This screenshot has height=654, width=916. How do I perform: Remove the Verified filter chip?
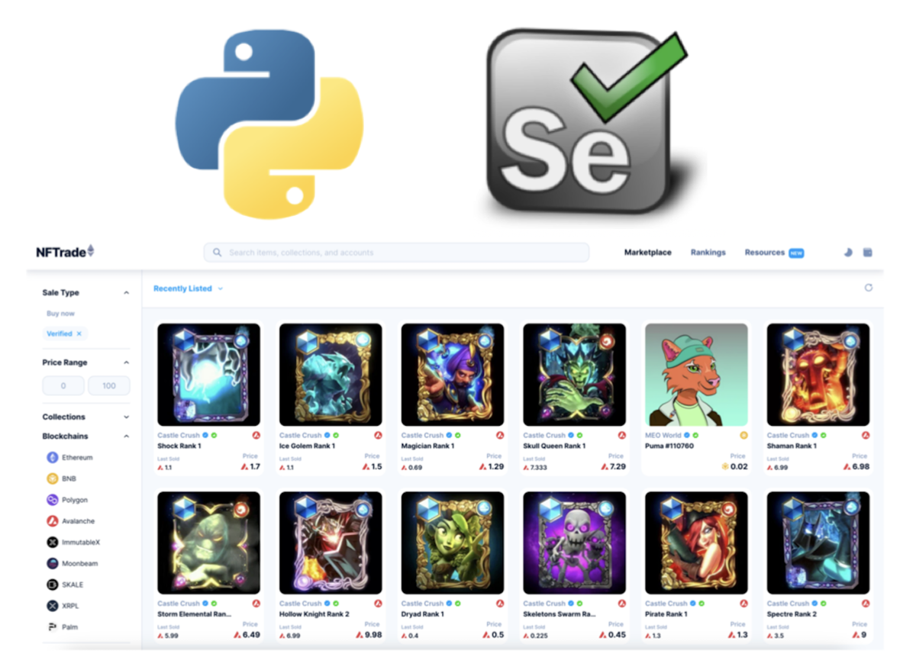pos(79,333)
